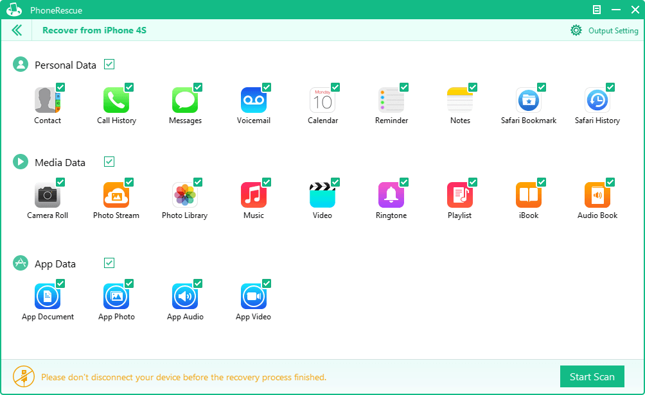Screen dimensions: 645x395
Task: Uncheck the App Video checkbox
Action: pyautogui.click(x=267, y=283)
